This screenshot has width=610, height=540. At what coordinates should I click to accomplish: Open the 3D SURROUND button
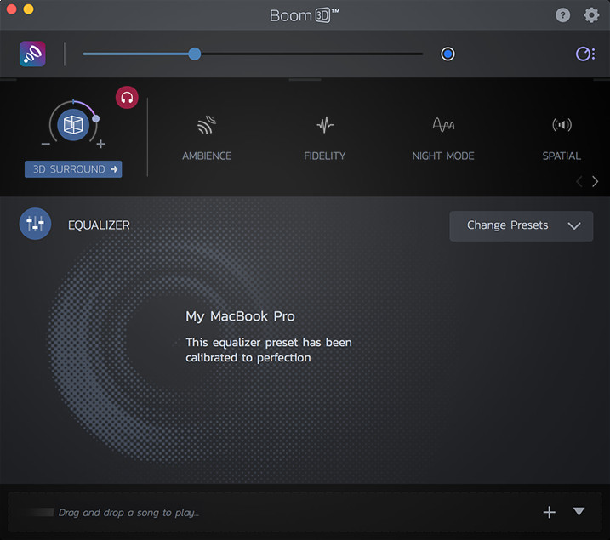73,169
